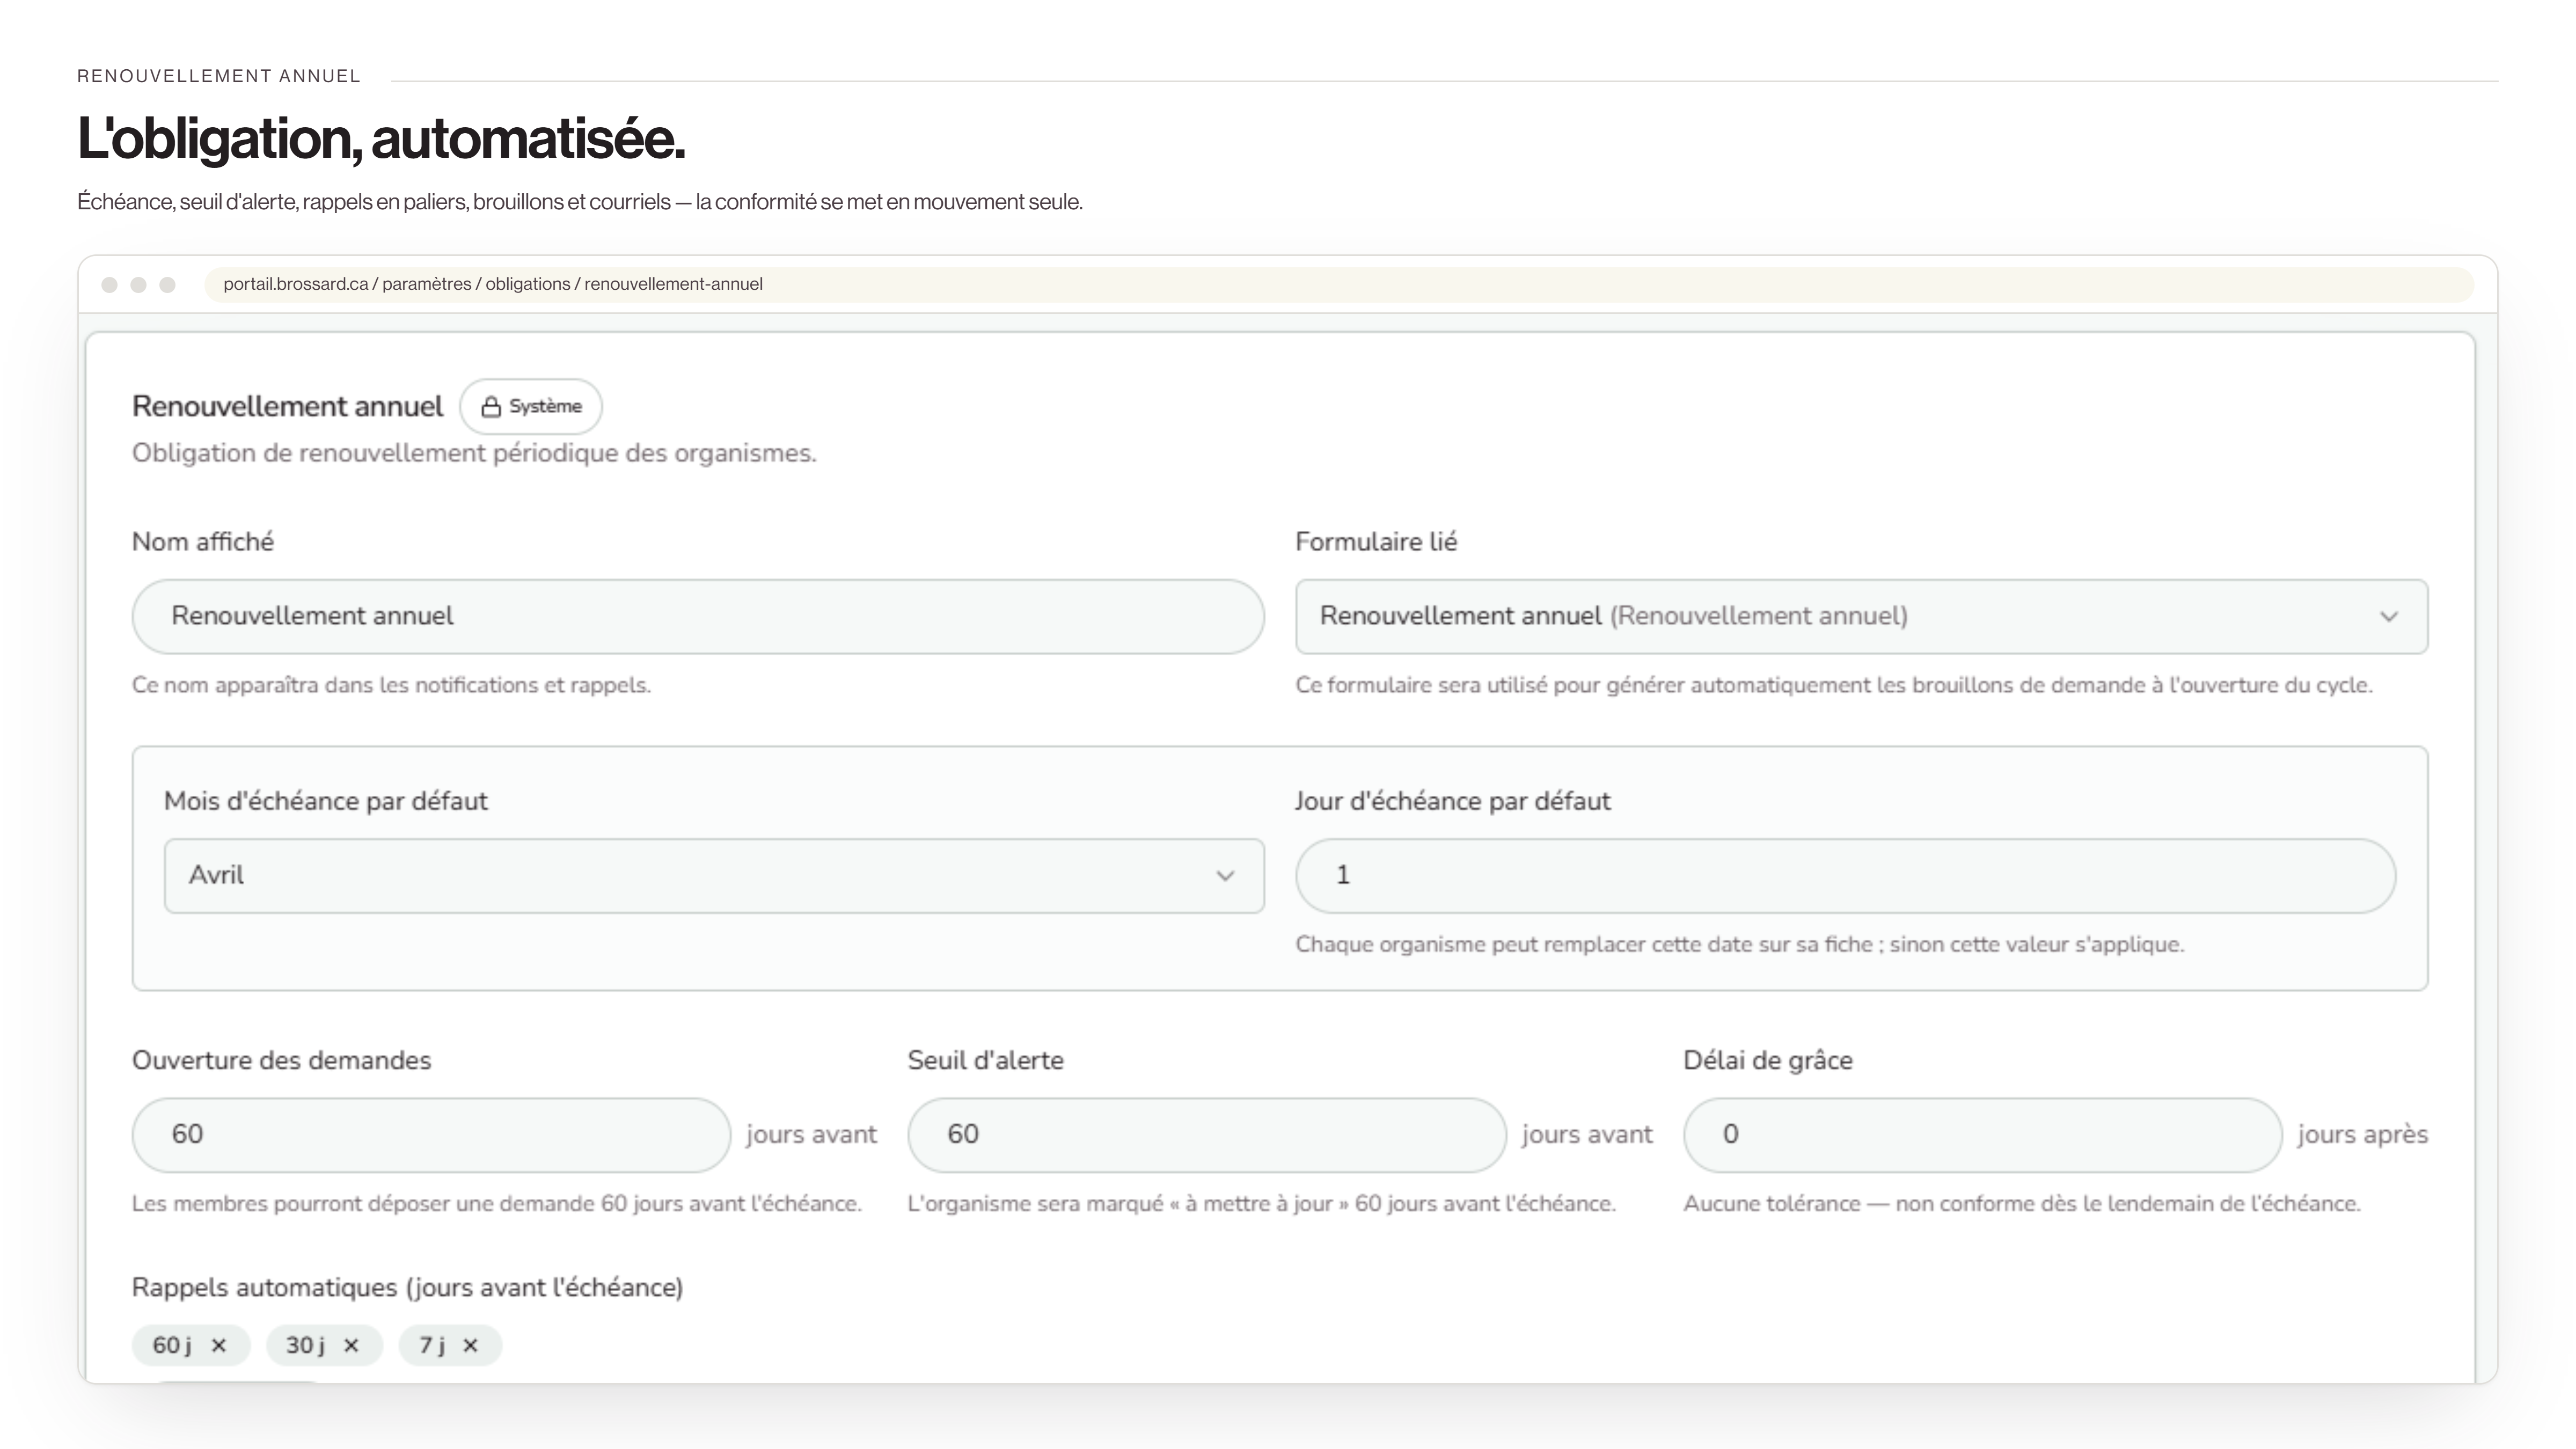Open the Formulaire lié dropdown
This screenshot has height=1449, width=2576.
pos(1861,616)
